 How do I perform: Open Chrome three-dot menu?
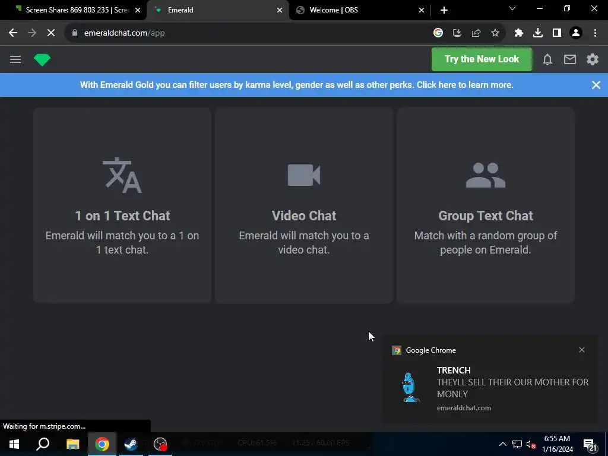pyautogui.click(x=595, y=33)
